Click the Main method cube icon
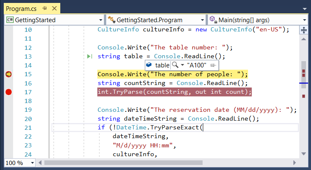The width and height of the screenshot is (311, 170). tap(213, 20)
